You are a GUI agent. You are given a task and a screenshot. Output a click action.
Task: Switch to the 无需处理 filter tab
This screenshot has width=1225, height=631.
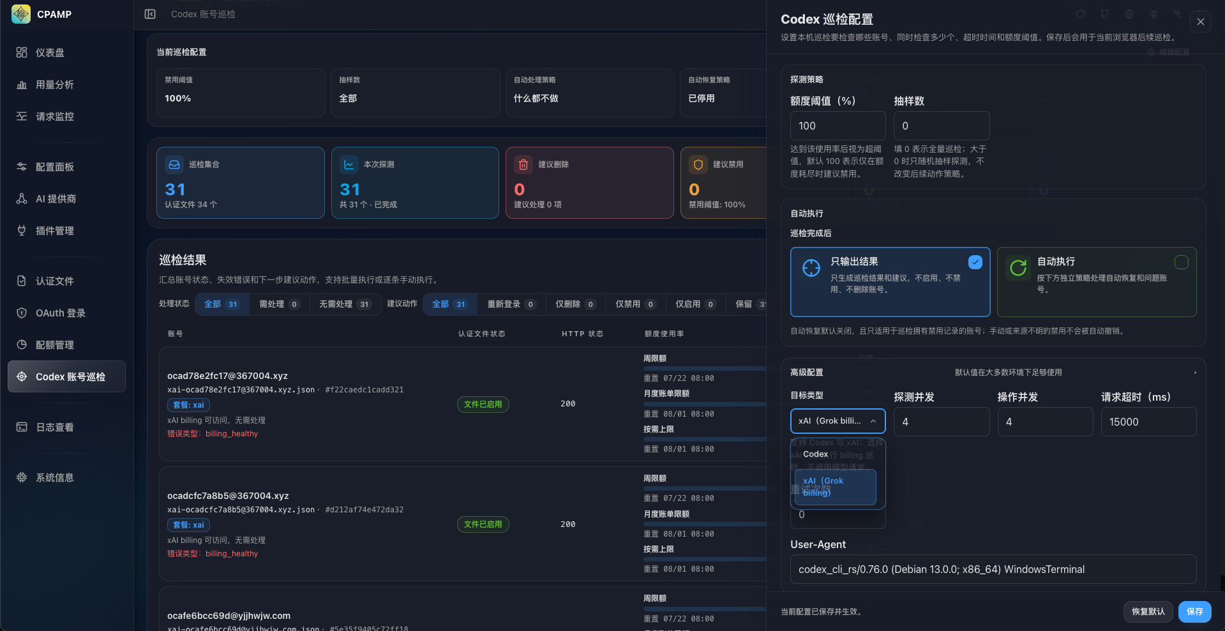(345, 304)
